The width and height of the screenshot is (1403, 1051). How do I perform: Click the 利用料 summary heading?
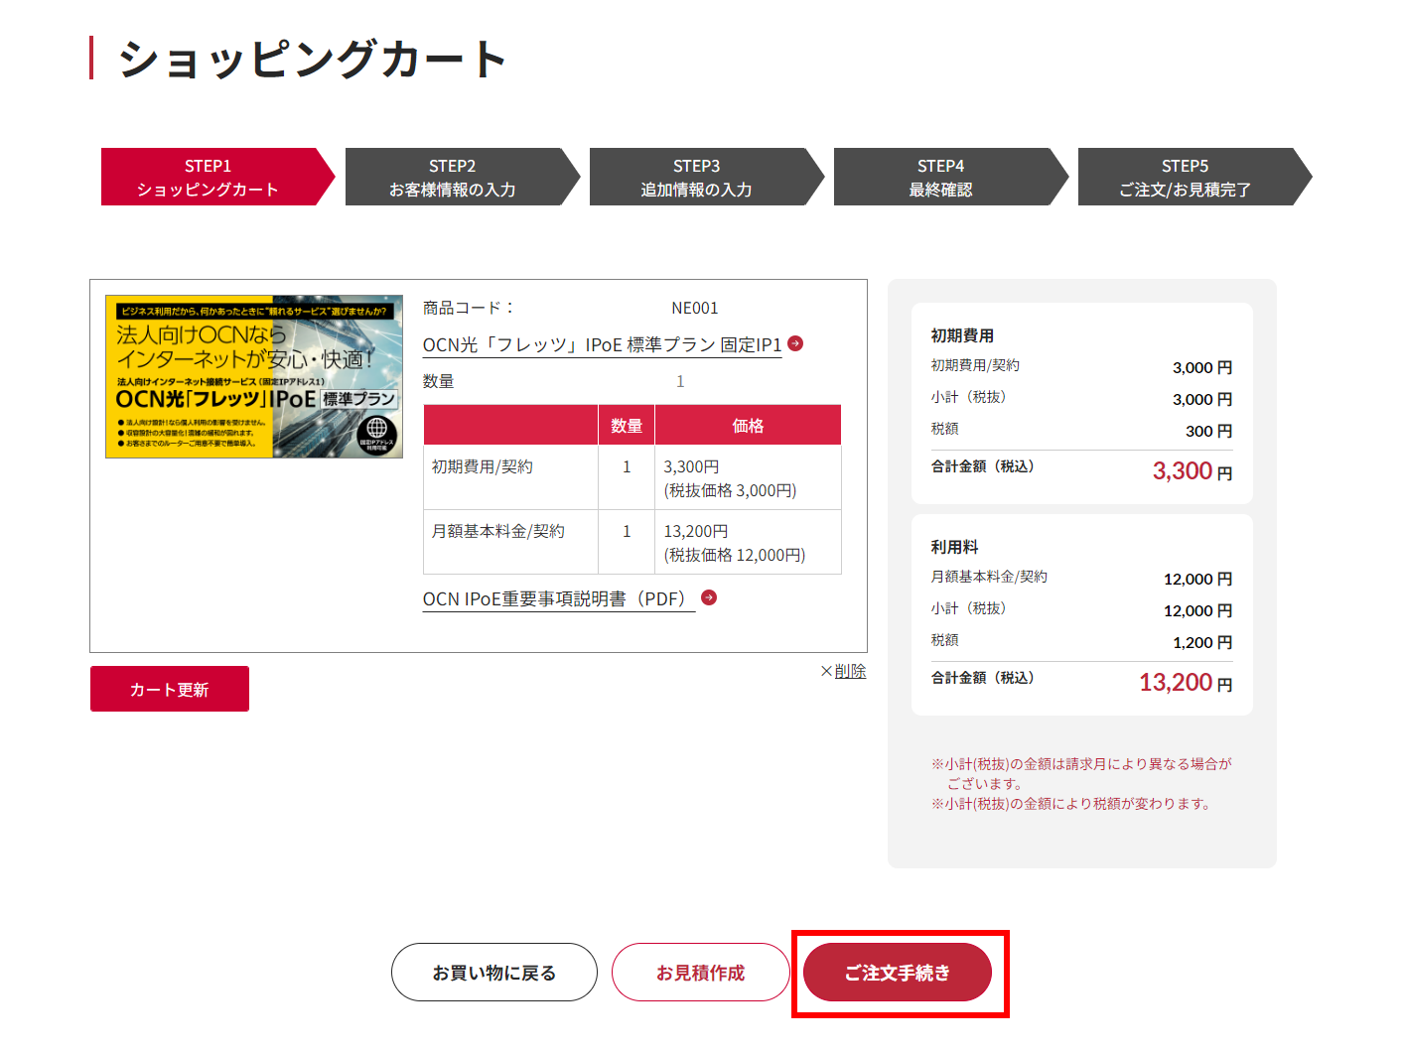tap(954, 547)
